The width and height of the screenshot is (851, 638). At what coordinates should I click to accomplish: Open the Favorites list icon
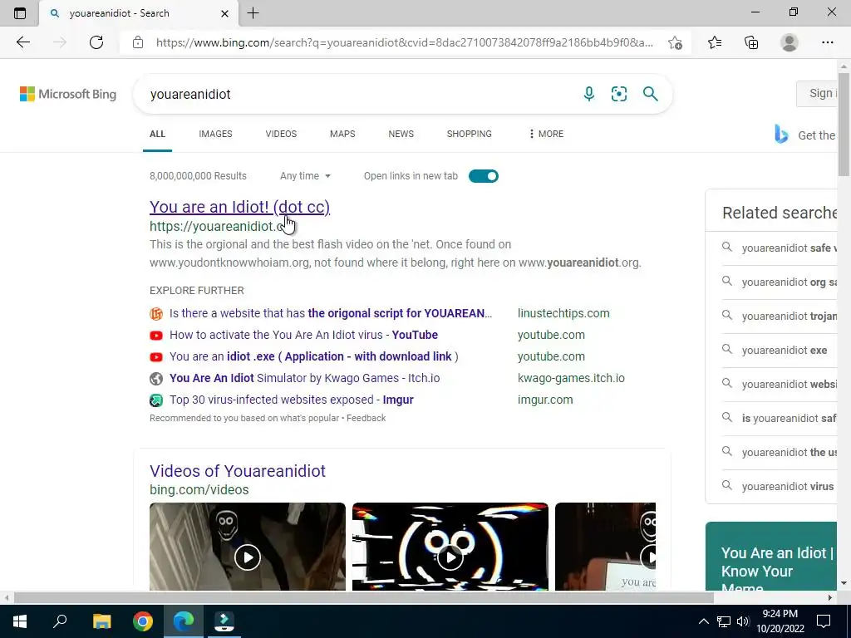pos(714,42)
